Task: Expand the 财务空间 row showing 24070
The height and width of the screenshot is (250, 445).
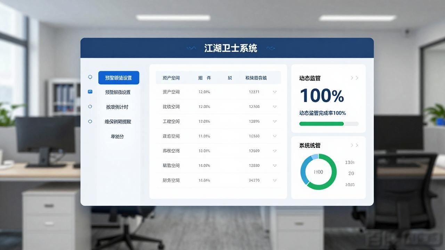Action: click(275, 180)
